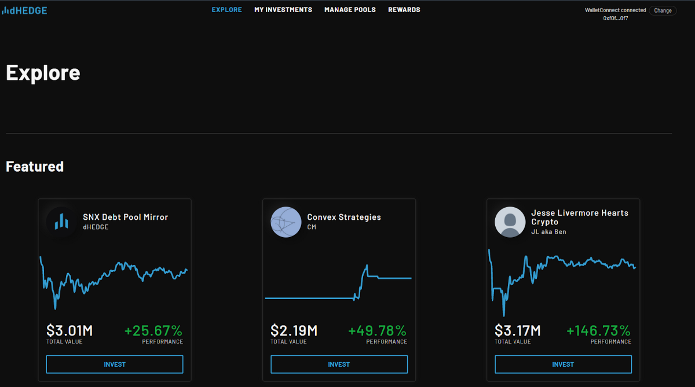Click the $2.19M total value
The width and height of the screenshot is (695, 387).
[294, 331]
